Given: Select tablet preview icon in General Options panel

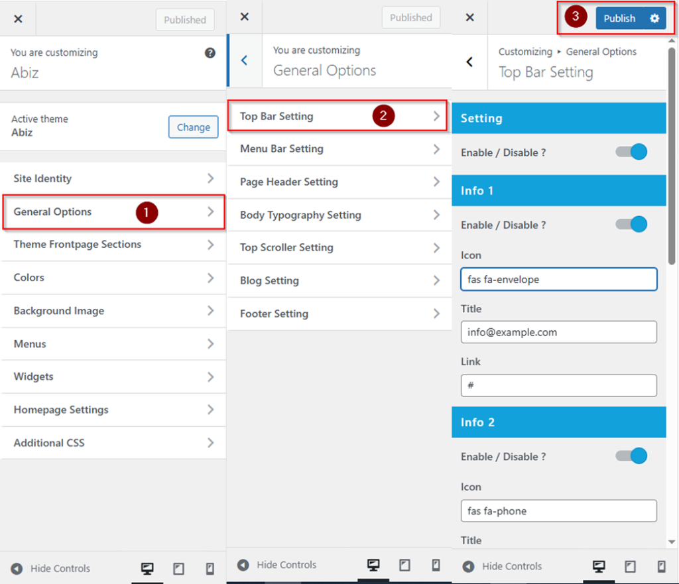Looking at the screenshot, I should (404, 565).
